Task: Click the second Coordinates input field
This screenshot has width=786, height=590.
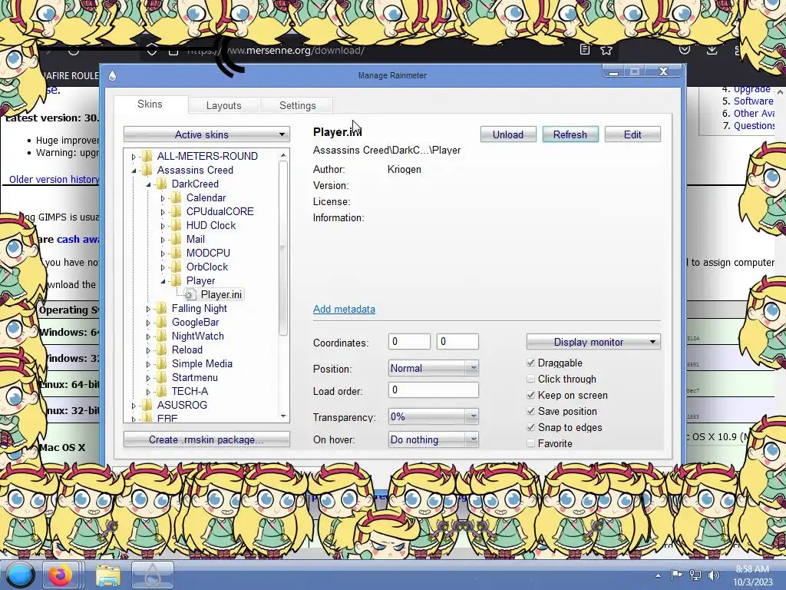Action: point(457,342)
